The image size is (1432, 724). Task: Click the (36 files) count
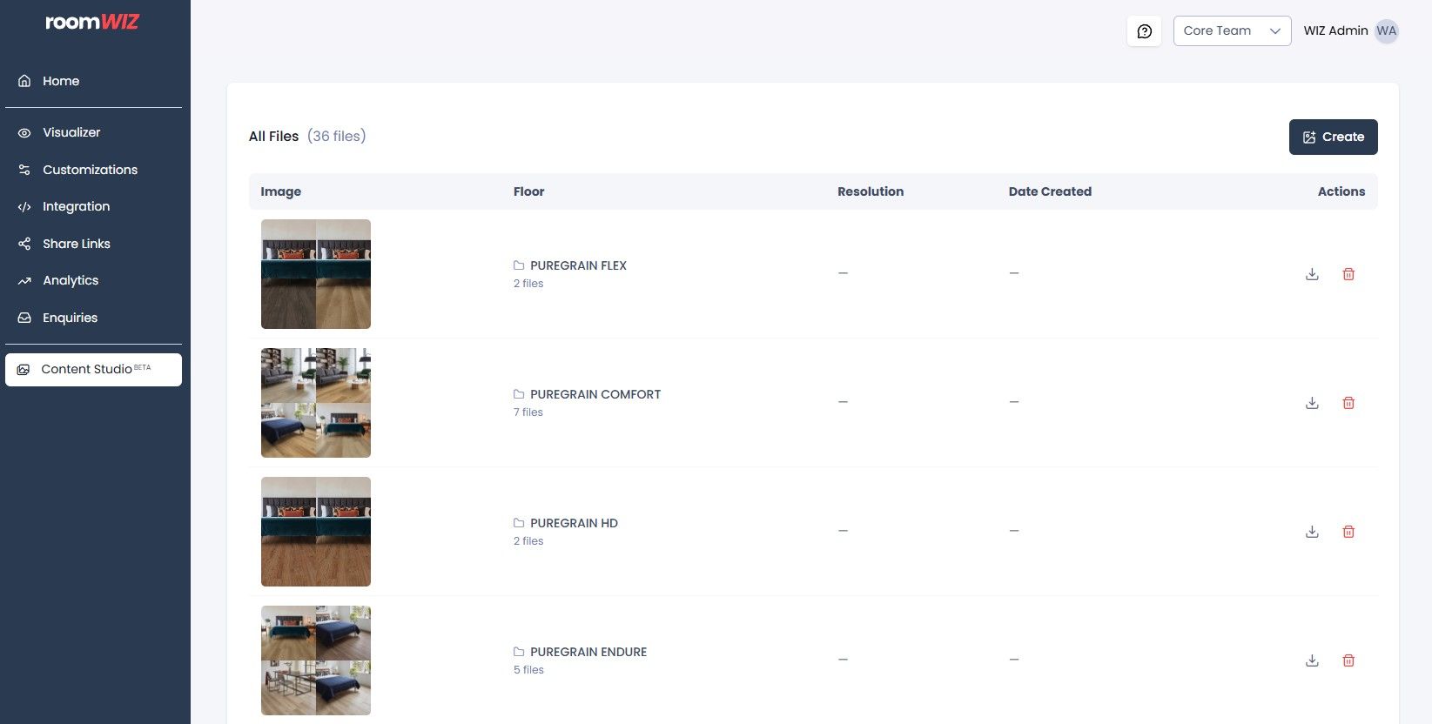[337, 137]
